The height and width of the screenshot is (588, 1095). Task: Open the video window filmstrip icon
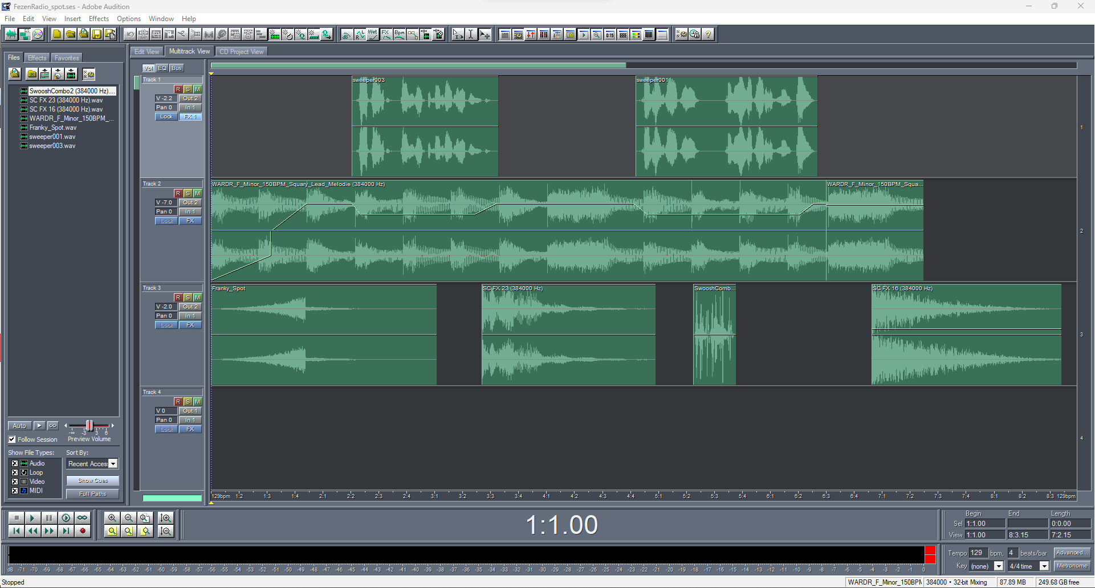[649, 34]
